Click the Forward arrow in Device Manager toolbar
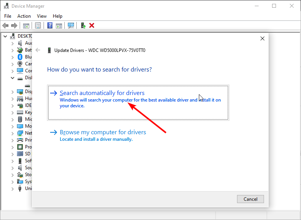The height and width of the screenshot is (220, 301). (x=14, y=25)
